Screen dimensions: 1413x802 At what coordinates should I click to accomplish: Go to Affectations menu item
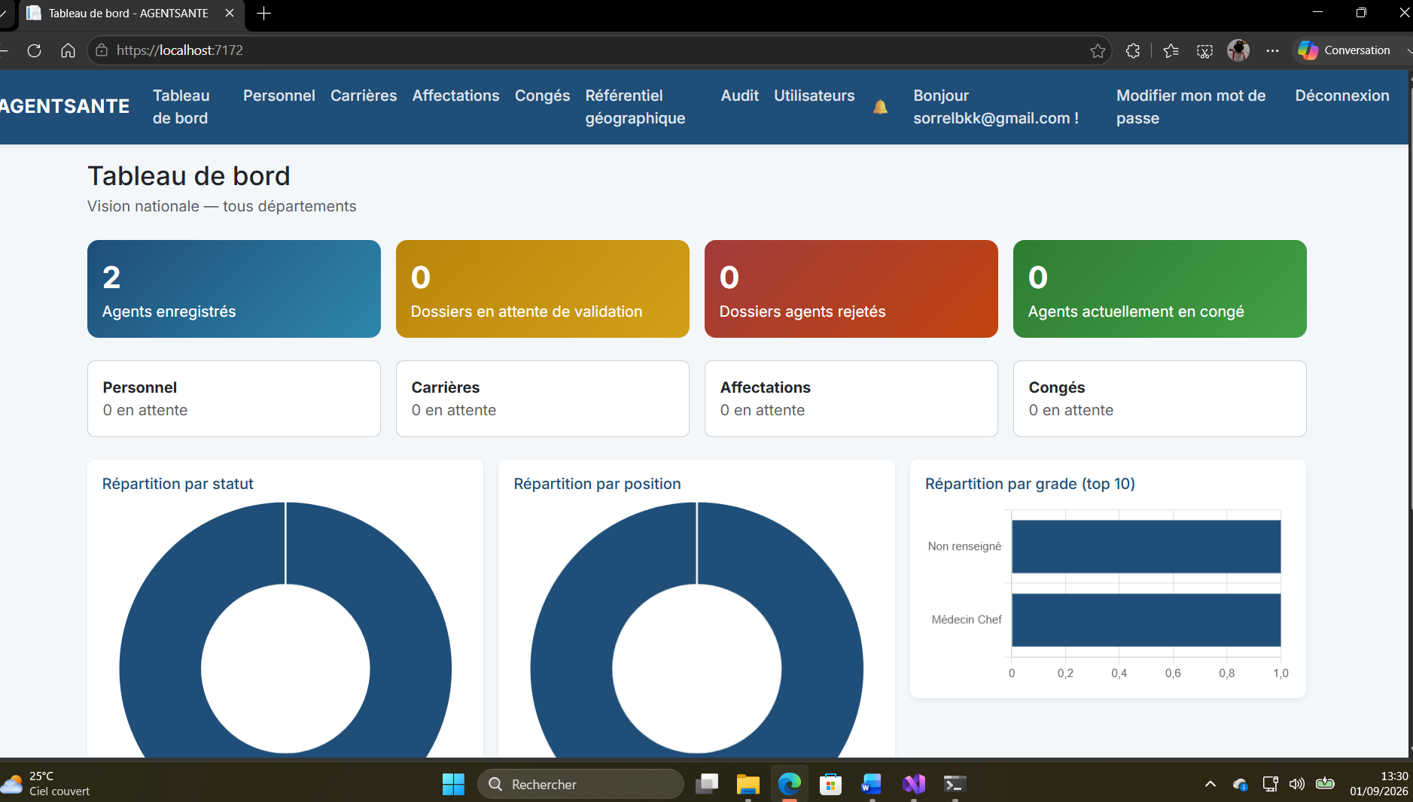coord(455,96)
